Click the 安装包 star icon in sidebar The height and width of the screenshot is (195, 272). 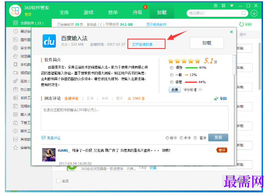coord(15,148)
